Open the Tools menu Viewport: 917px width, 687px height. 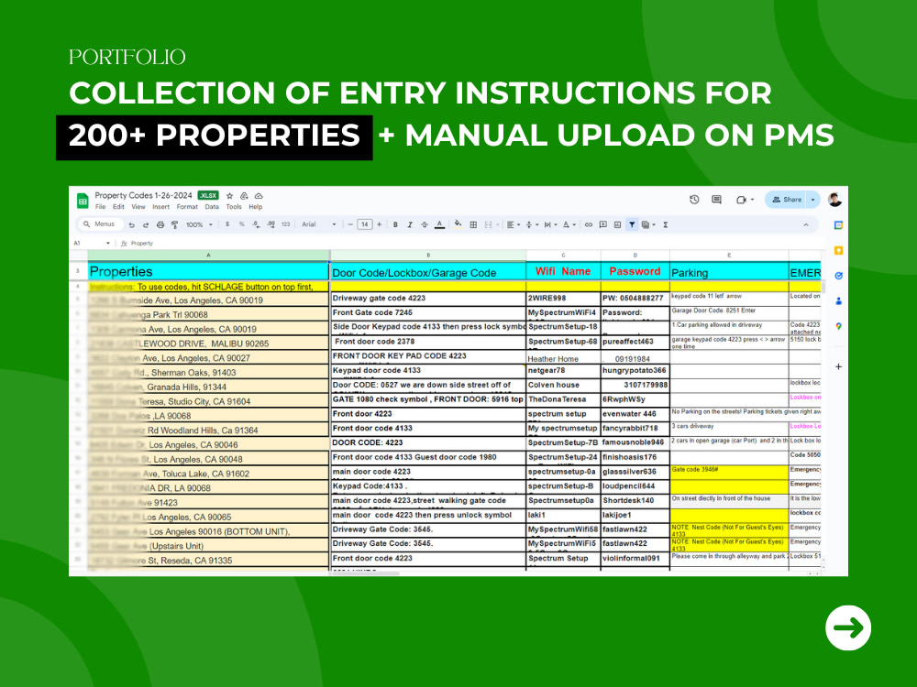click(234, 207)
